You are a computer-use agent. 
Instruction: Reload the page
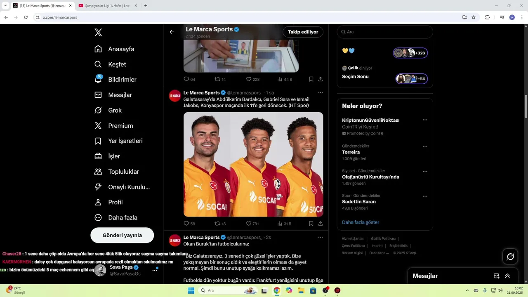tap(26, 17)
